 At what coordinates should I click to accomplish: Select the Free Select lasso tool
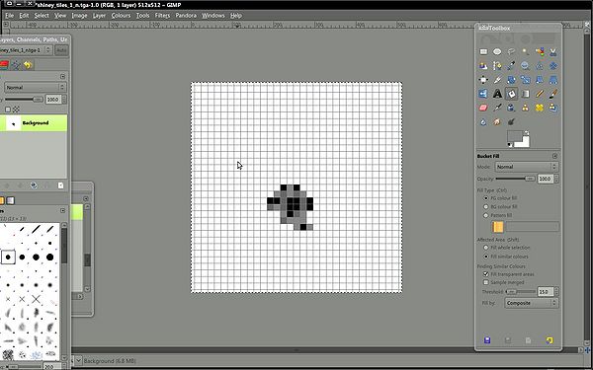click(x=511, y=51)
